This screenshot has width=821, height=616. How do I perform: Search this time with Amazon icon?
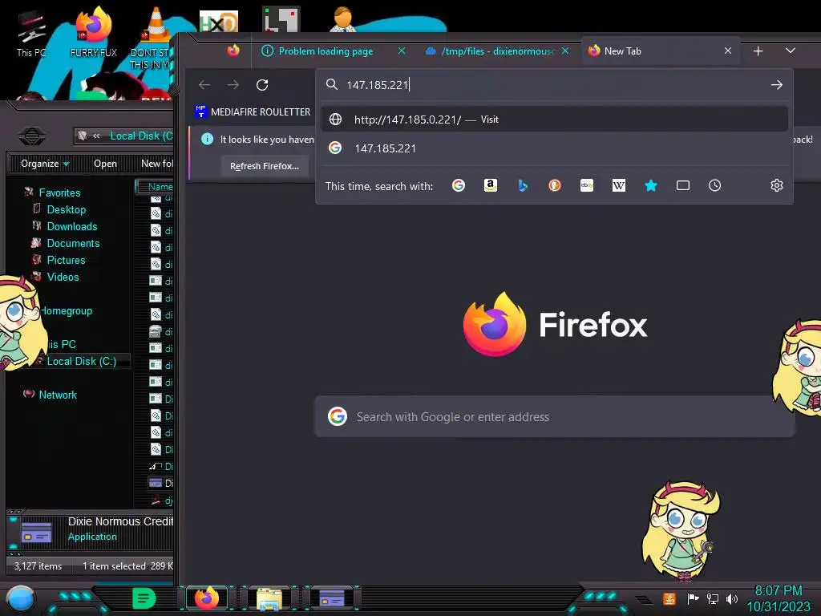point(491,185)
